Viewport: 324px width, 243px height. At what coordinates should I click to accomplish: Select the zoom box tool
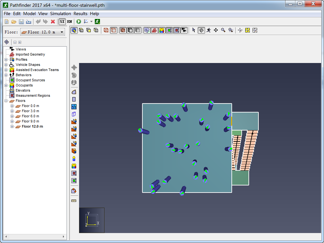230,30
